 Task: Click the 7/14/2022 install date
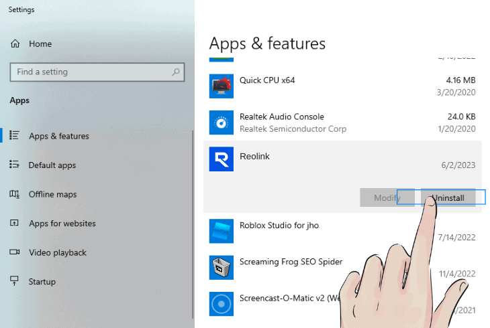pos(456,238)
